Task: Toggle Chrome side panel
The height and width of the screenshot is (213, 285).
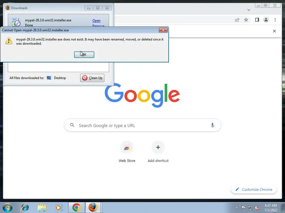Action: pyautogui.click(x=257, y=20)
